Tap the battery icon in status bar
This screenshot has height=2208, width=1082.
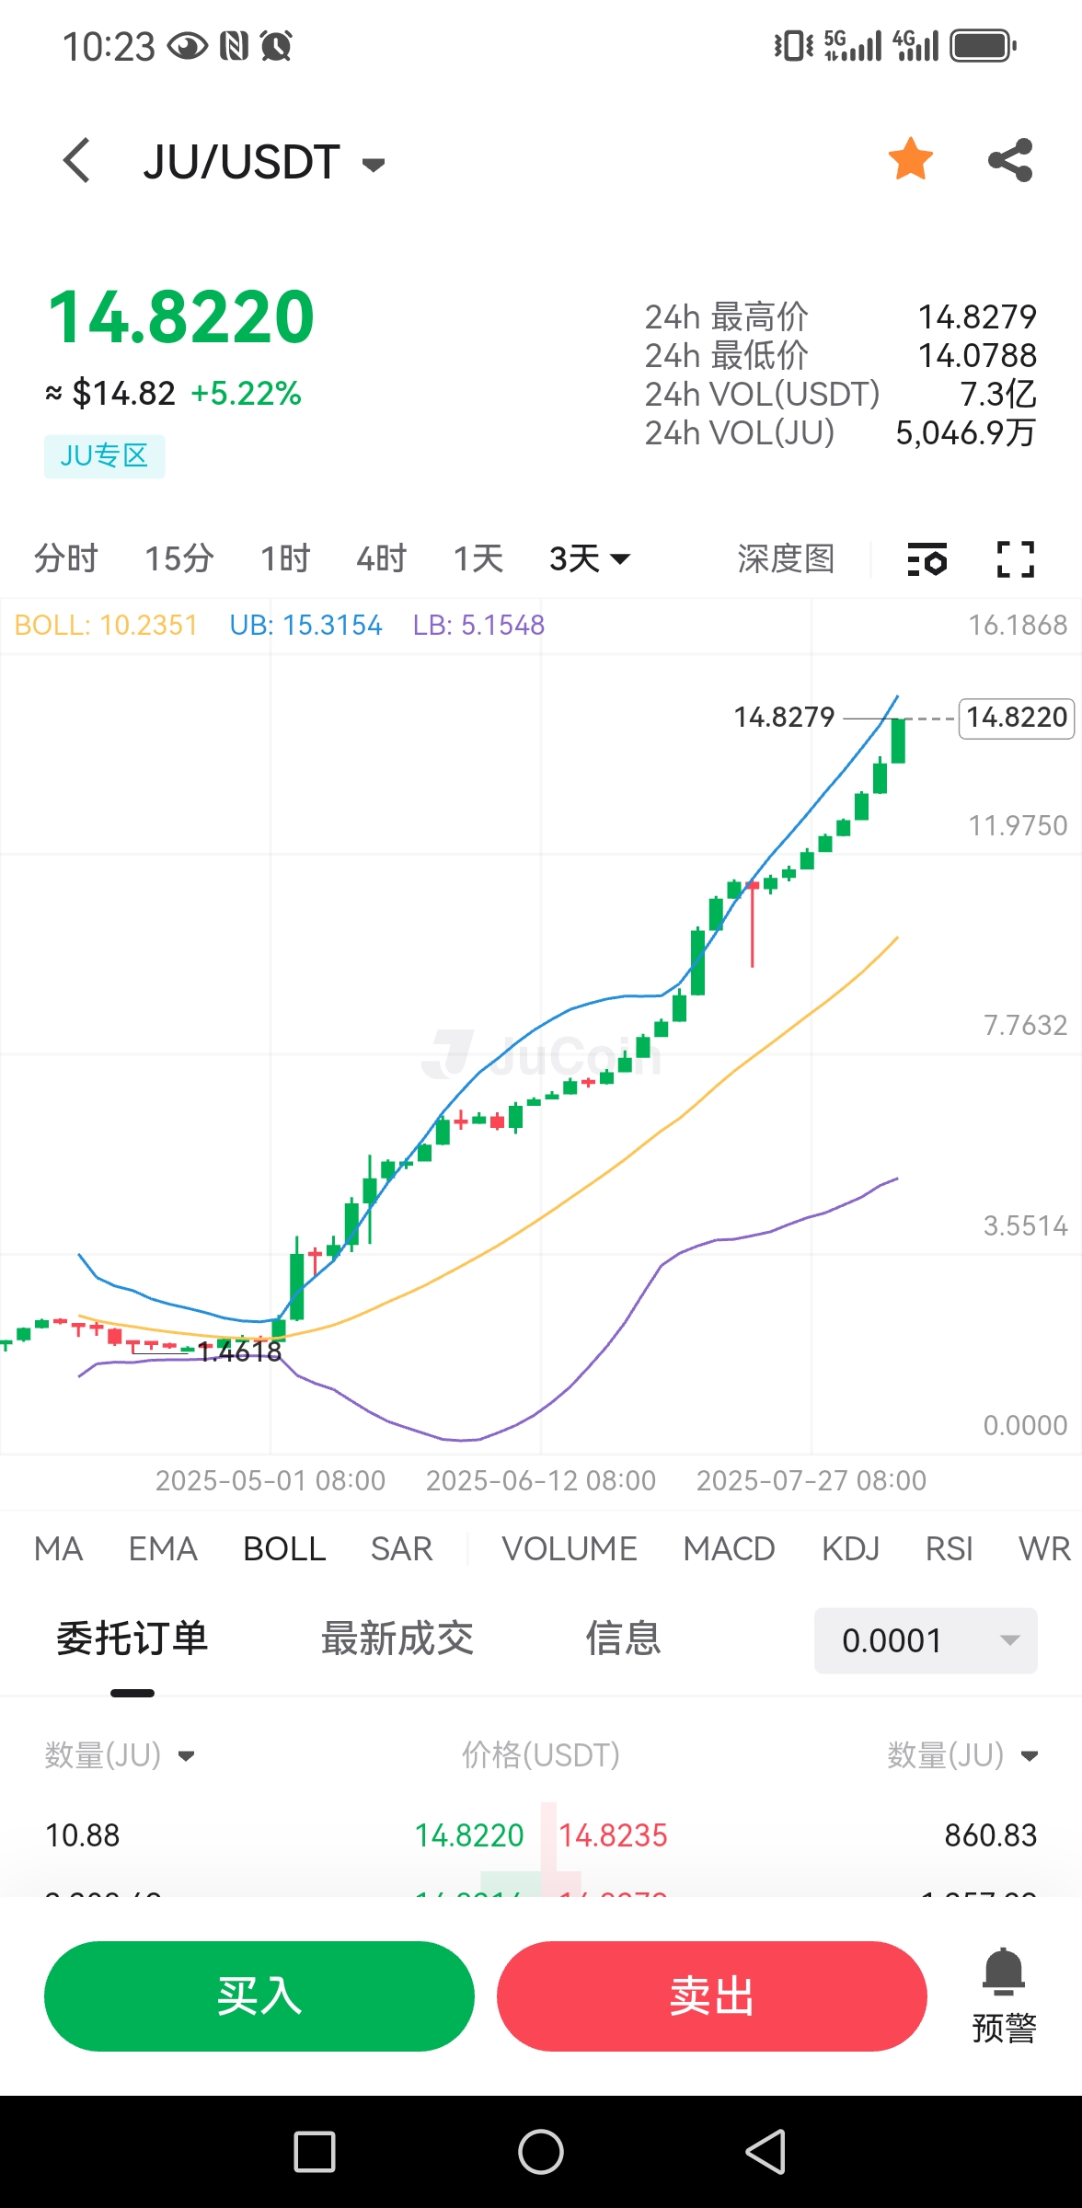(x=983, y=45)
